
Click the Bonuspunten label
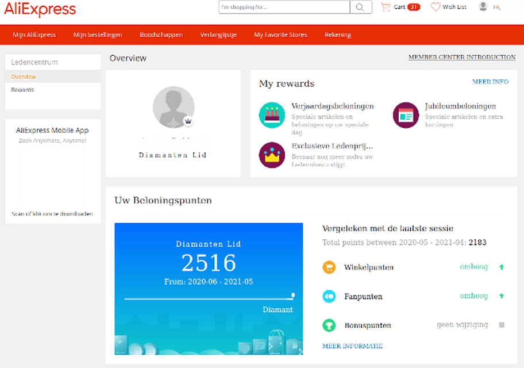click(x=368, y=325)
